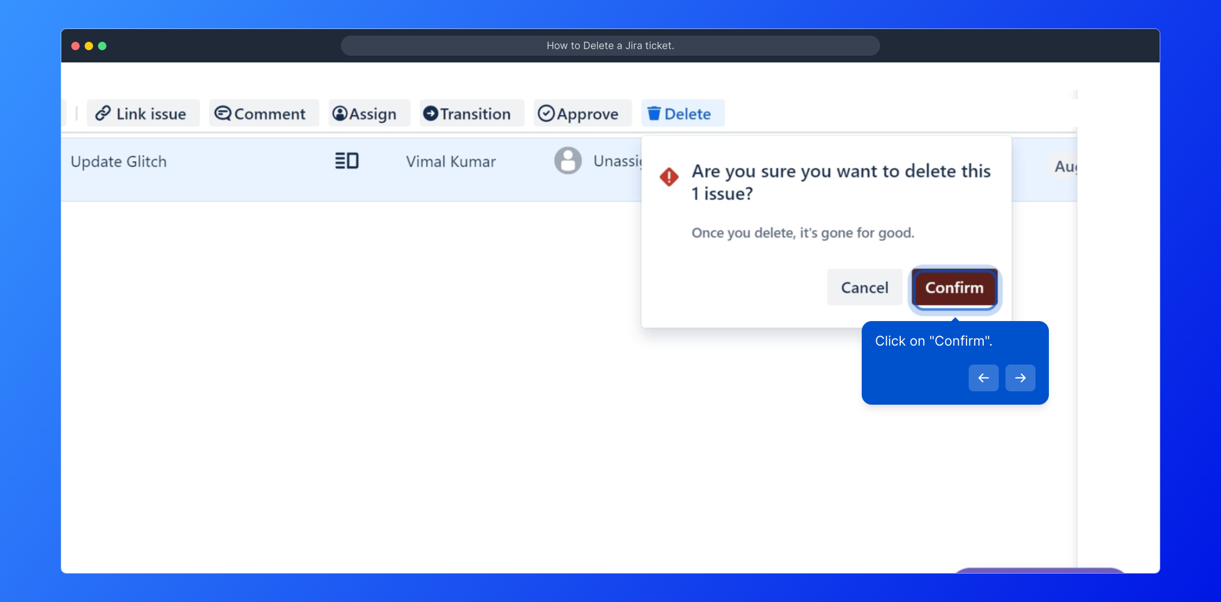
Task: Select the Update Glitch issue row
Action: pos(119,162)
